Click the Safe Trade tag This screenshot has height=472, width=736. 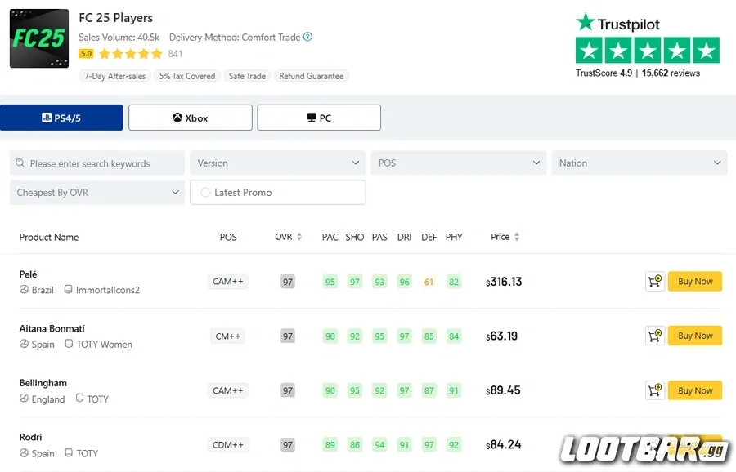[247, 76]
